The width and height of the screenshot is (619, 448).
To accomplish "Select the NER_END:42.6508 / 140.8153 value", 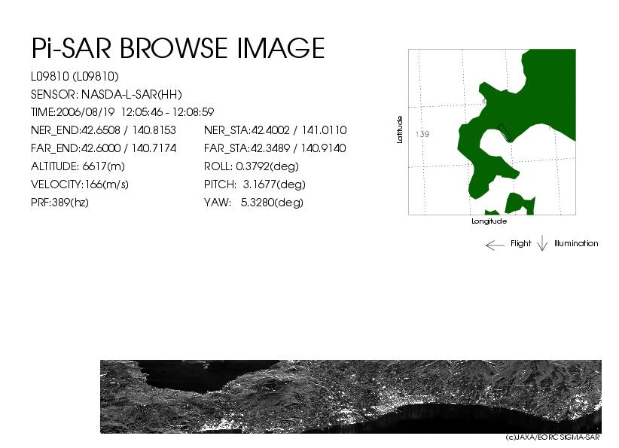I will point(103,130).
